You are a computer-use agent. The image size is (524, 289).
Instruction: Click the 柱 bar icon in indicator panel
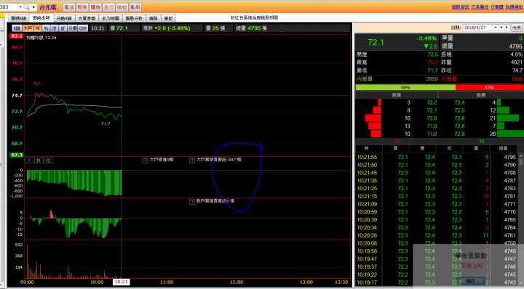point(49,160)
